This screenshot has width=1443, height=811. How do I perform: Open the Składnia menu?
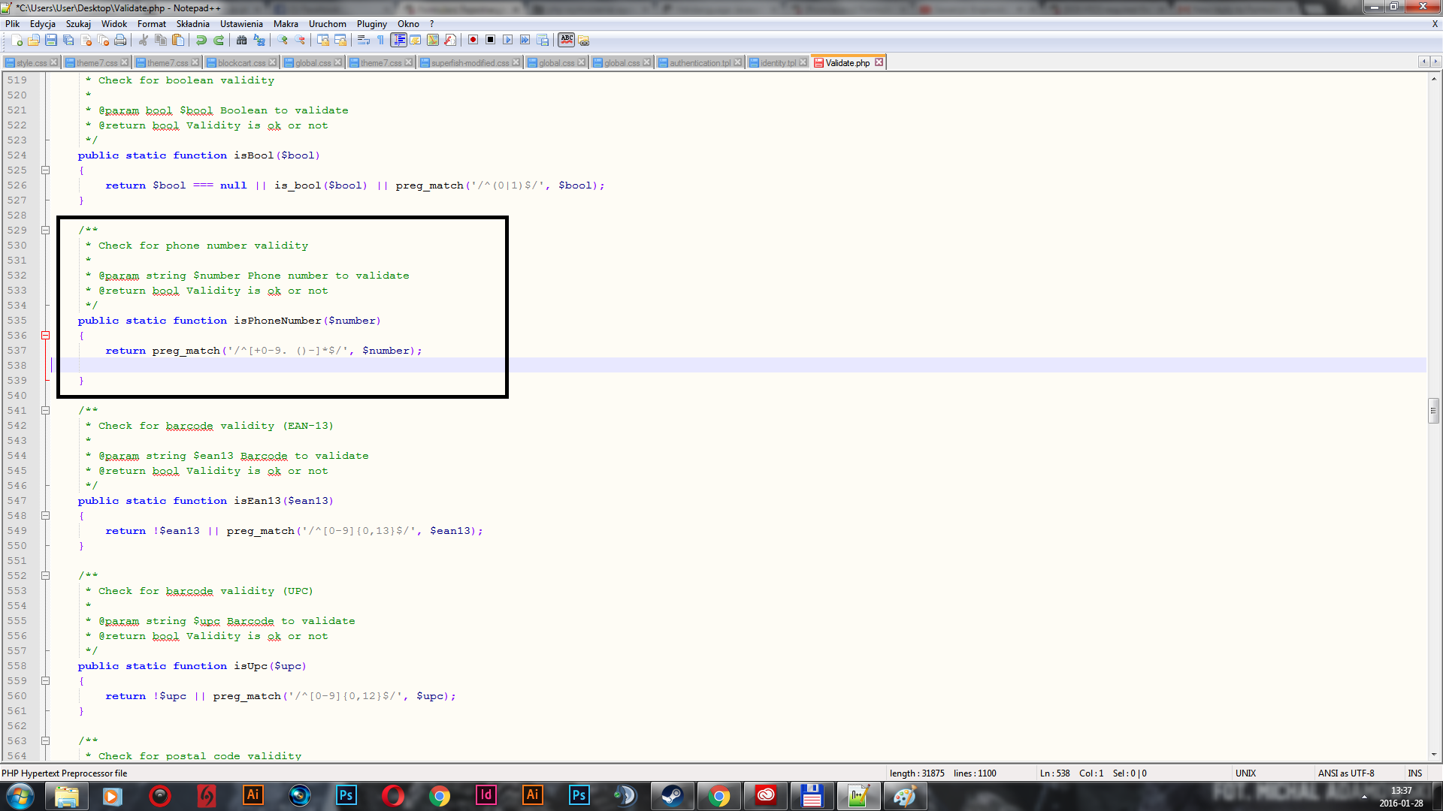pos(192,24)
